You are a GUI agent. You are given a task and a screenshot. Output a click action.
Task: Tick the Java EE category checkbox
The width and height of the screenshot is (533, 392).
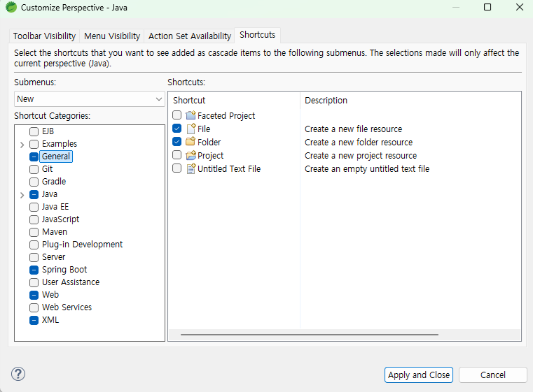coord(34,207)
